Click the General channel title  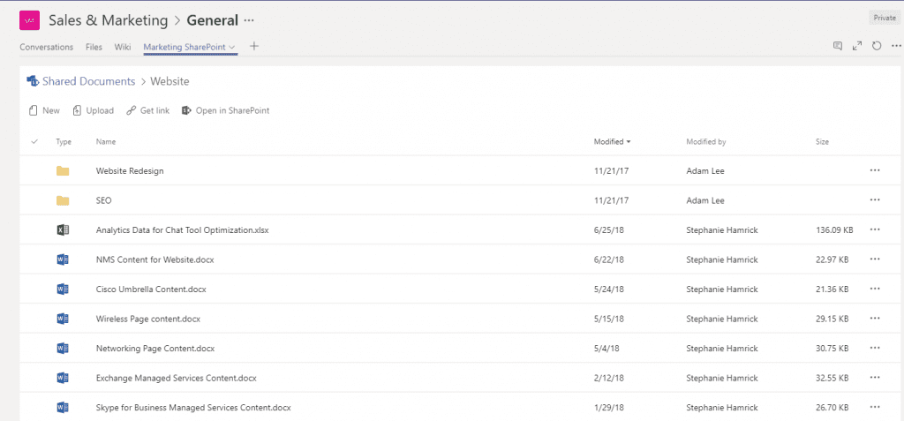tap(212, 21)
